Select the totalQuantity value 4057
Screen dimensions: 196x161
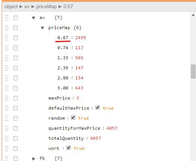95,138
